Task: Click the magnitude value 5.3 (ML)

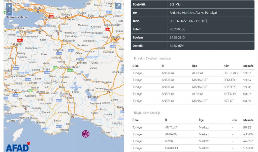Action: pos(175,4)
